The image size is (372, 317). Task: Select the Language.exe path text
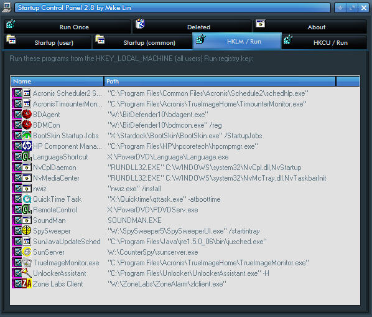(168, 157)
